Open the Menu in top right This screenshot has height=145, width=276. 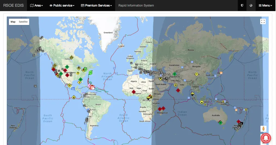[265, 5]
